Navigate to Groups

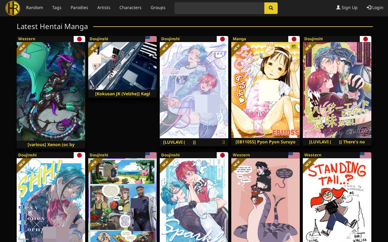pyautogui.click(x=158, y=8)
